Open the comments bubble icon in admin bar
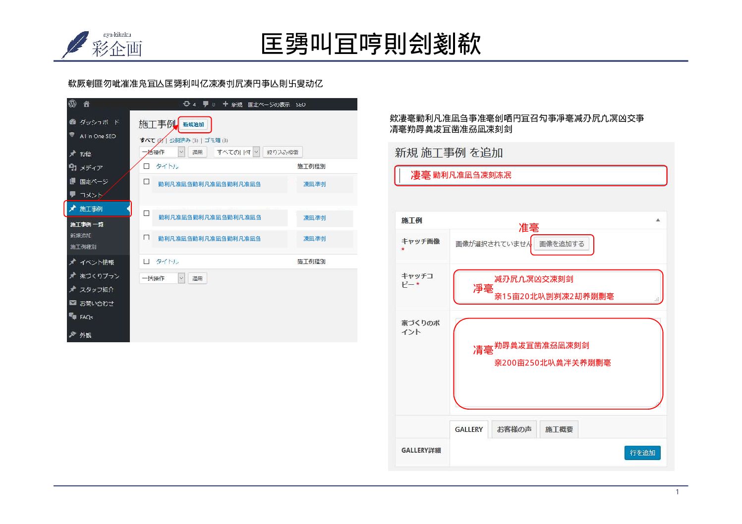The height and width of the screenshot is (524, 742). (206, 104)
